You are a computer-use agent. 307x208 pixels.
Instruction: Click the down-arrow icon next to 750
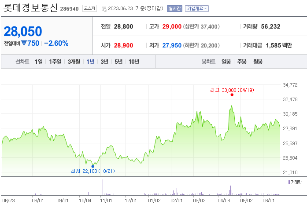coord(24,43)
